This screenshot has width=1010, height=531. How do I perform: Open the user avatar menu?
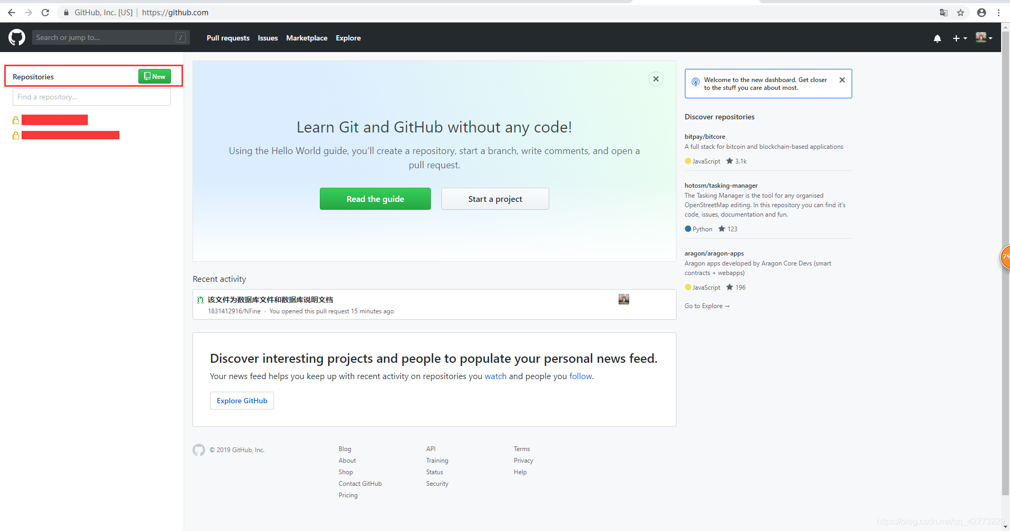[984, 37]
